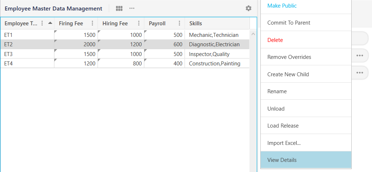Click Payroll value 400
Viewport: 372px width, 172px height.
[x=164, y=63]
